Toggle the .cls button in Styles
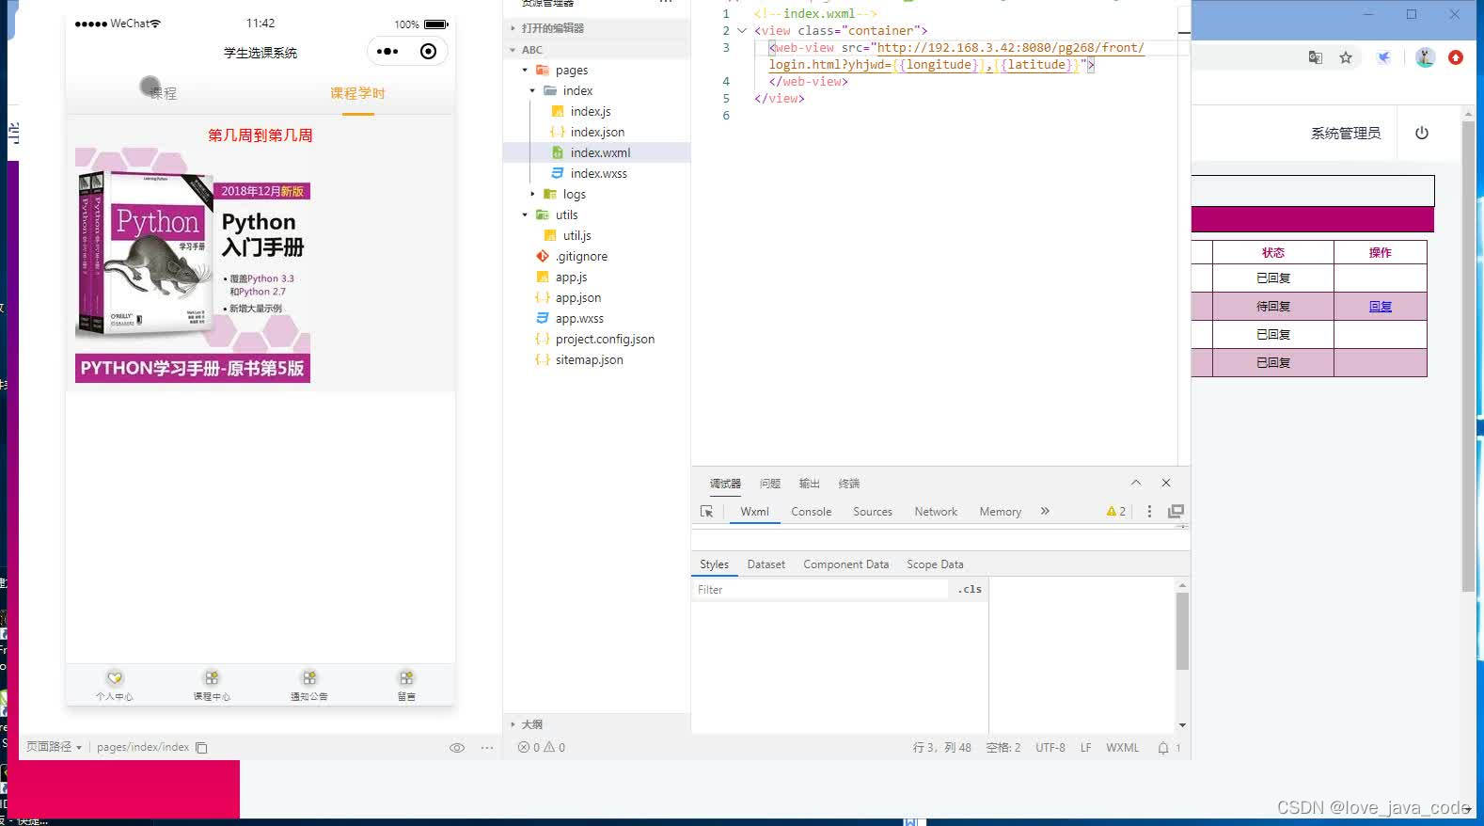Screen dimensions: 1484x826 970,590
